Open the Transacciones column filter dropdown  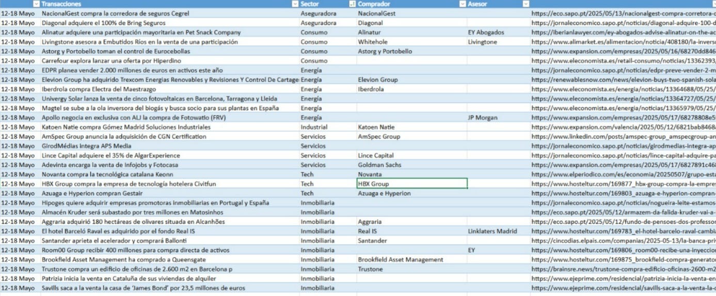pyautogui.click(x=295, y=4)
